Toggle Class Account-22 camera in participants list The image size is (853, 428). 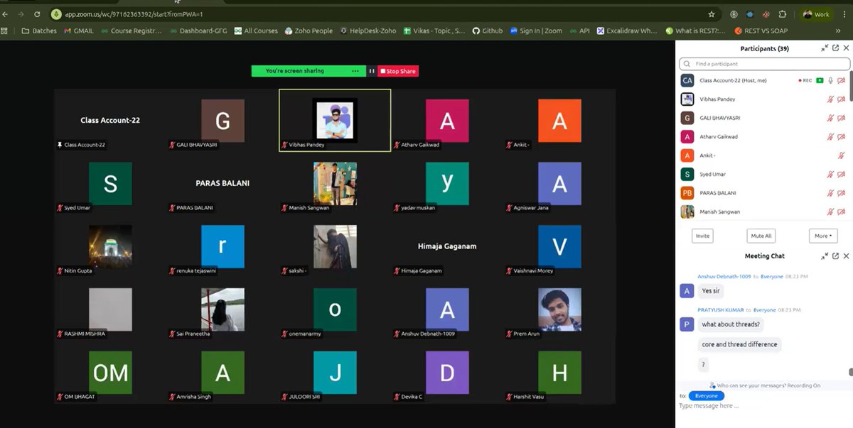click(842, 81)
